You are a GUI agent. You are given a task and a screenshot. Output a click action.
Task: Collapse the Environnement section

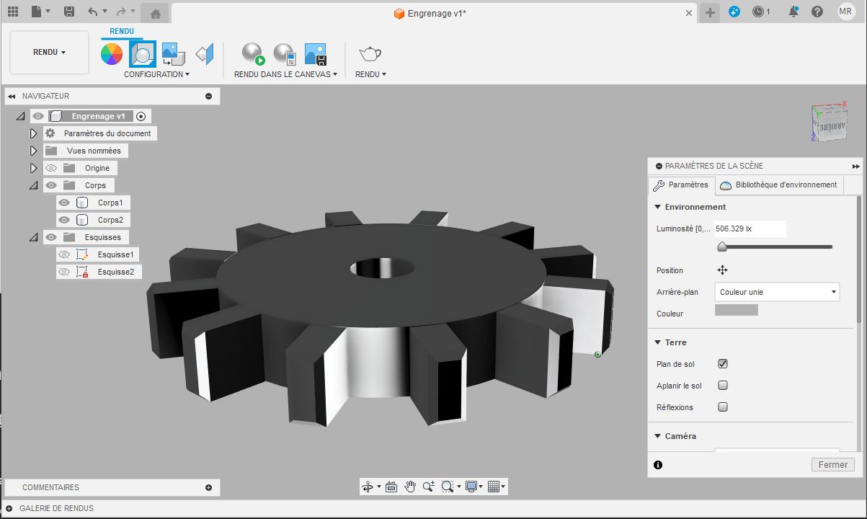(657, 207)
